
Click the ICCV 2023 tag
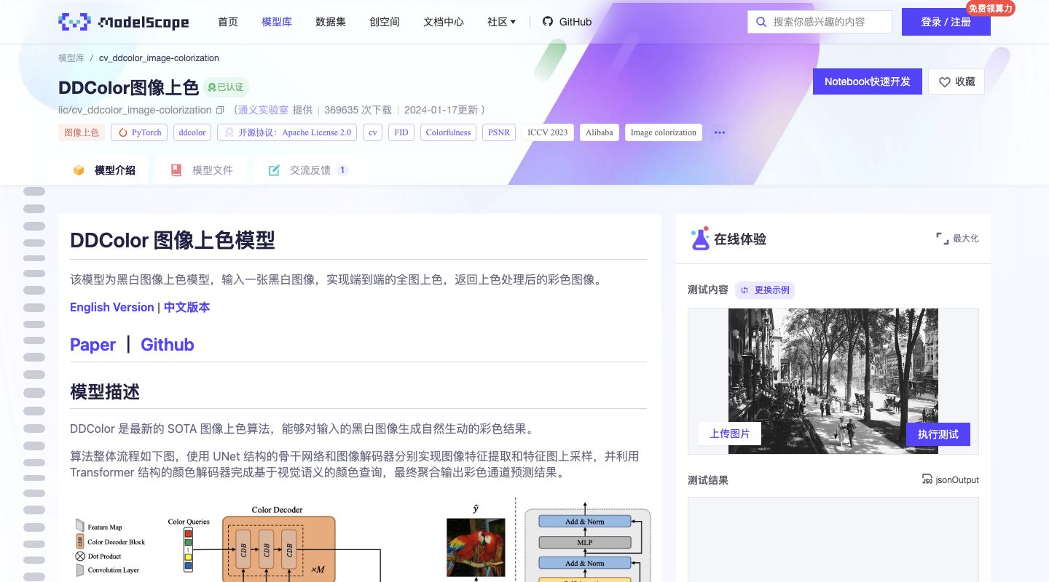[x=548, y=132]
